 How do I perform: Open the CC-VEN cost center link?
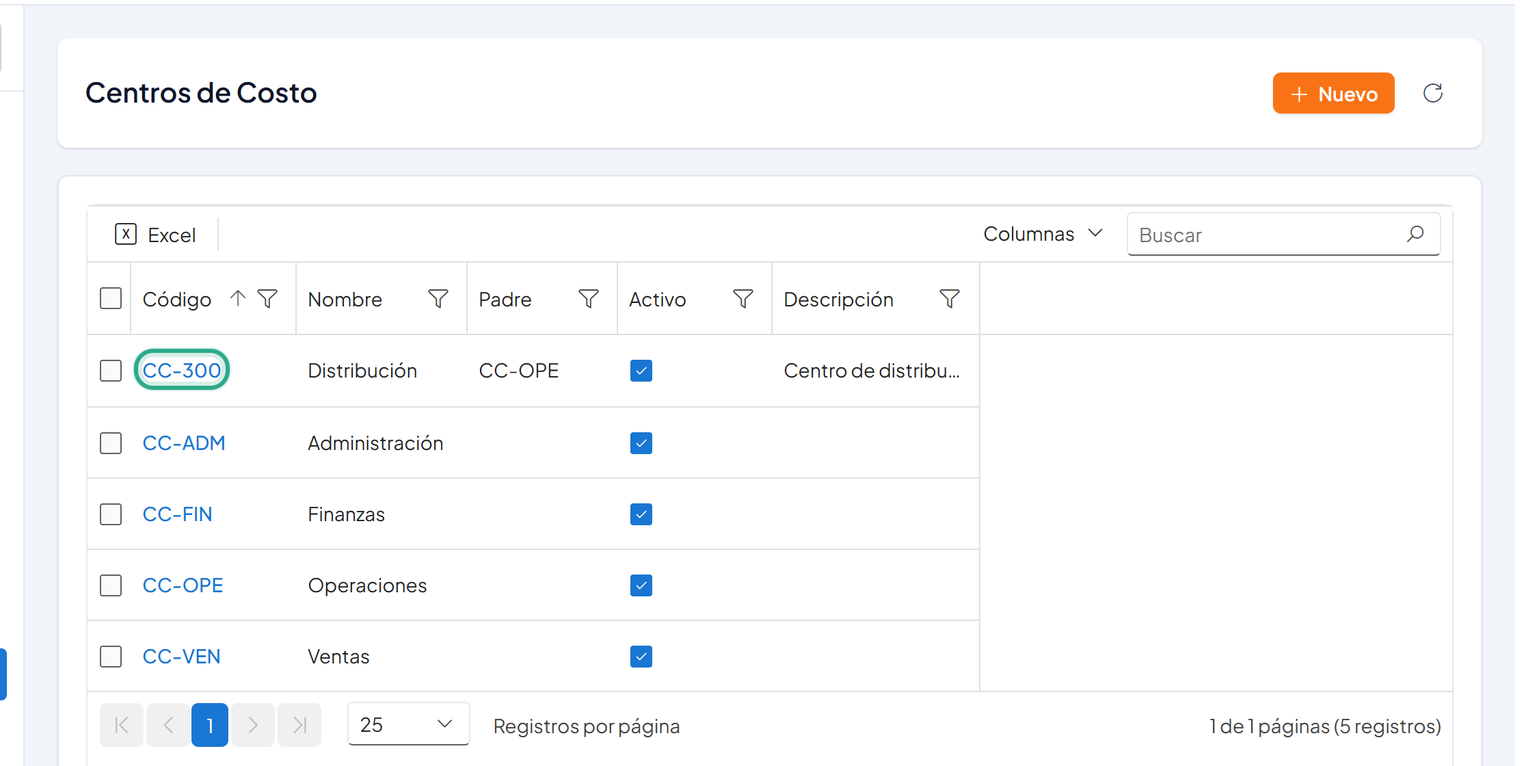point(181,657)
